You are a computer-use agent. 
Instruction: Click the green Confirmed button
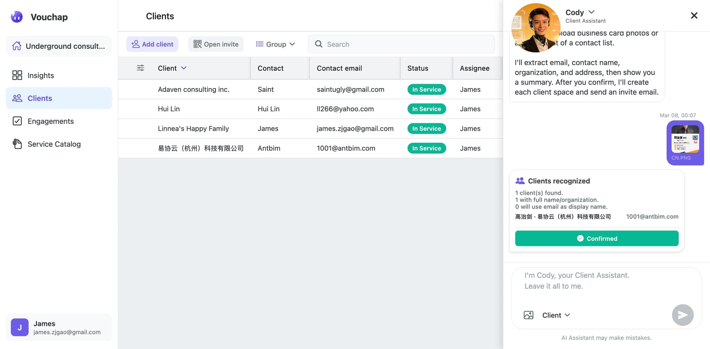tap(596, 238)
